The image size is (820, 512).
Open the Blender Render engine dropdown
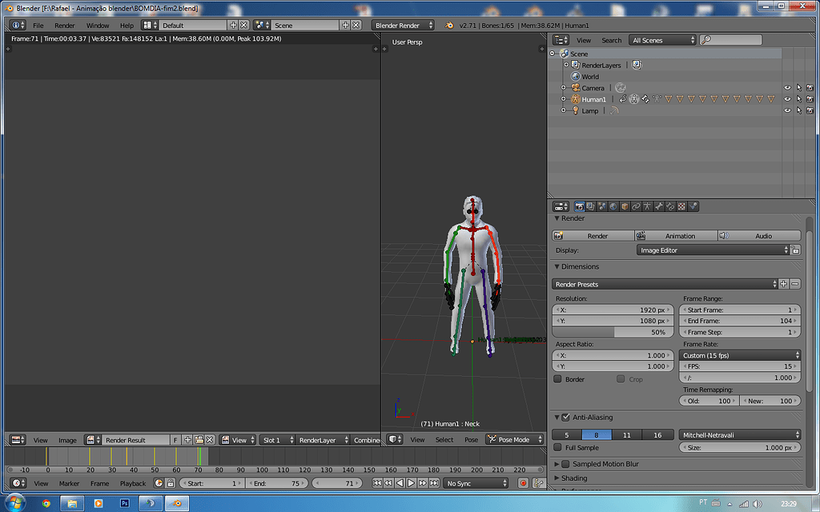[404, 25]
